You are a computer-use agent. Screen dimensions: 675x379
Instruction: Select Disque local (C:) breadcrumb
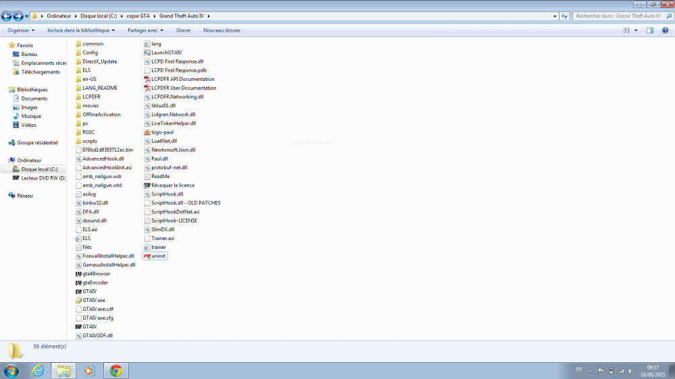[99, 16]
